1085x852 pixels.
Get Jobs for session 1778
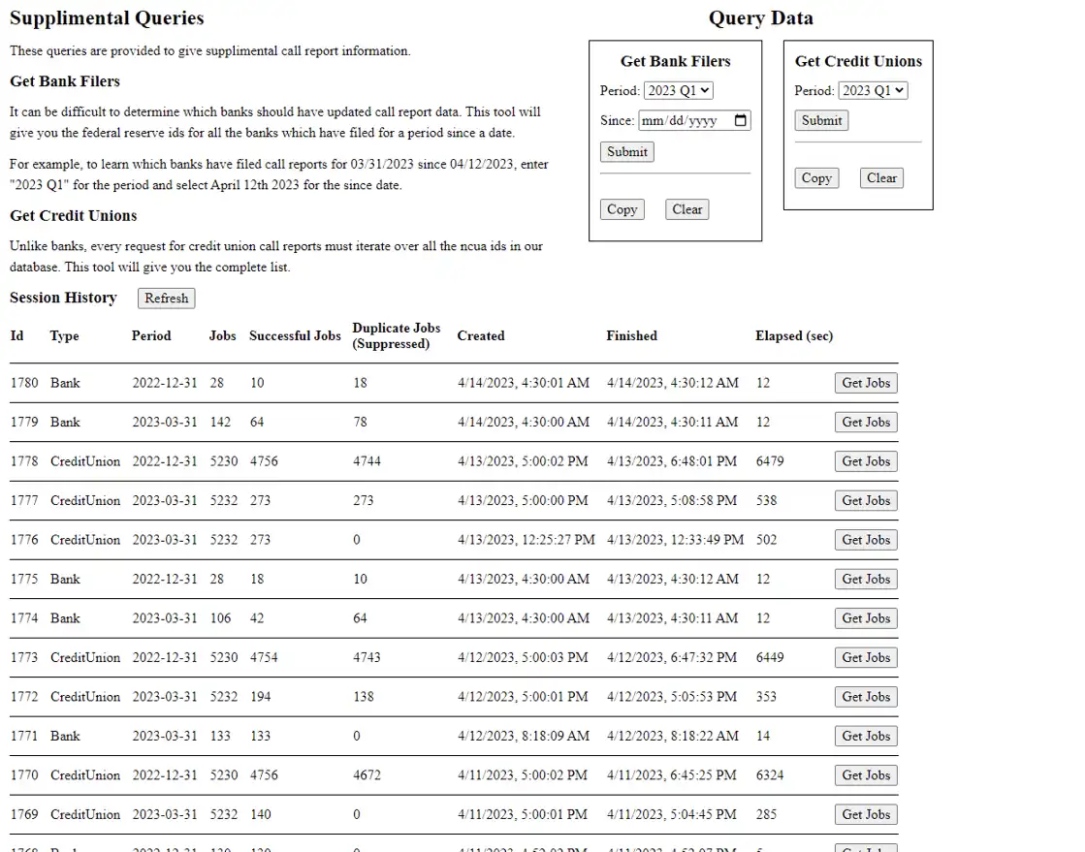866,461
